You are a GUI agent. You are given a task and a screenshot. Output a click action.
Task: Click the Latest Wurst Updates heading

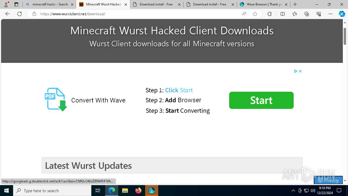point(88,166)
